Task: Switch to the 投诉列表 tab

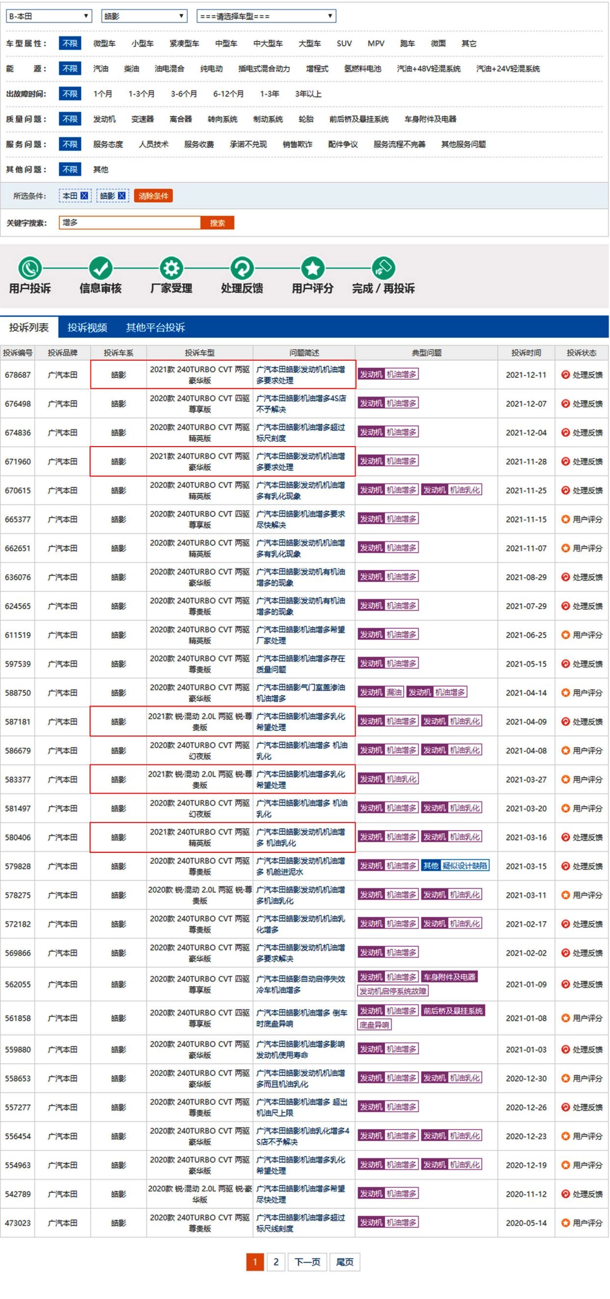Action: (x=29, y=327)
